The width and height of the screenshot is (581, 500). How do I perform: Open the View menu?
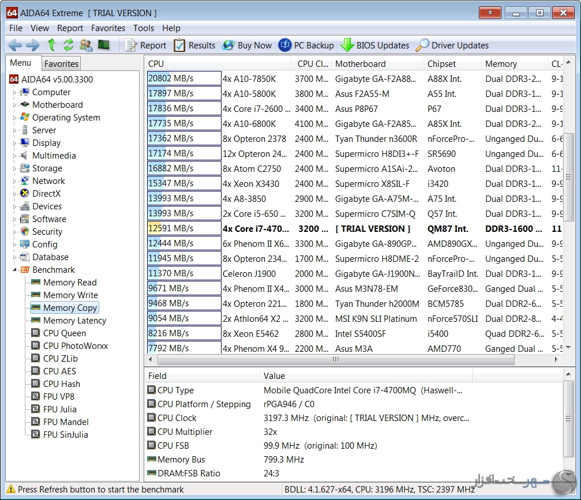(40, 28)
